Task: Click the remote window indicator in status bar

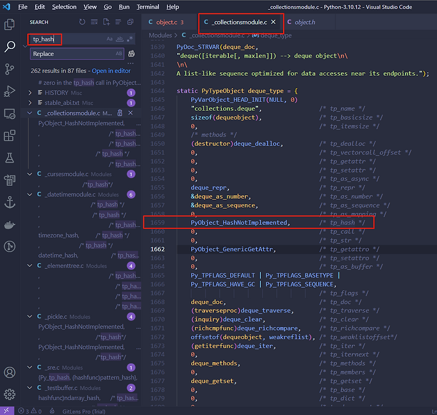Action: pyautogui.click(x=6, y=411)
